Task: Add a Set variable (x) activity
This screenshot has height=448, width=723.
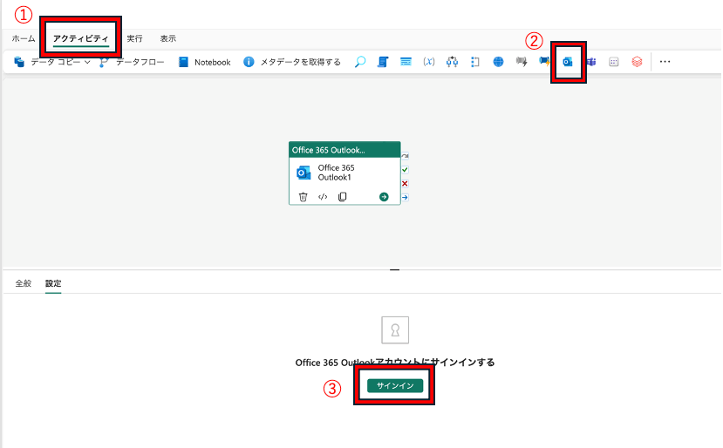Action: click(429, 62)
